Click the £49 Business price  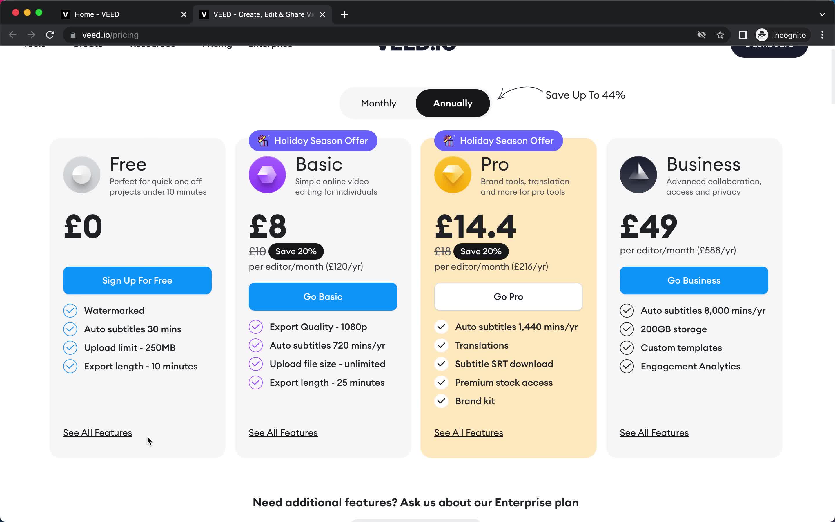point(649,226)
